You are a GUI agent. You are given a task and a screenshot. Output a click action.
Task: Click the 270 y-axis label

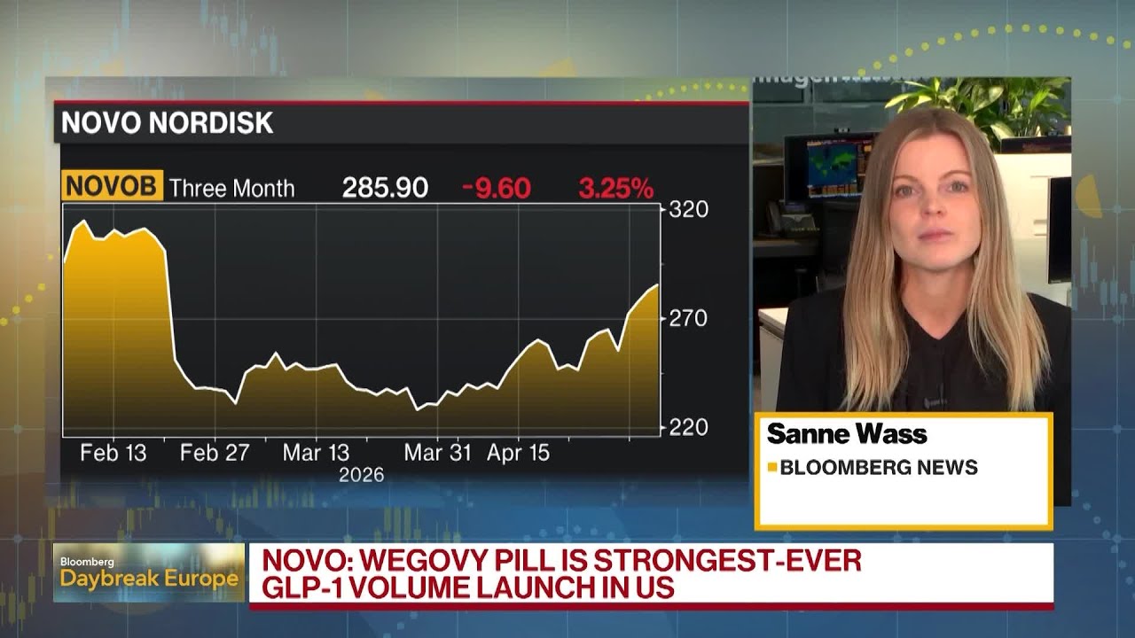688,317
